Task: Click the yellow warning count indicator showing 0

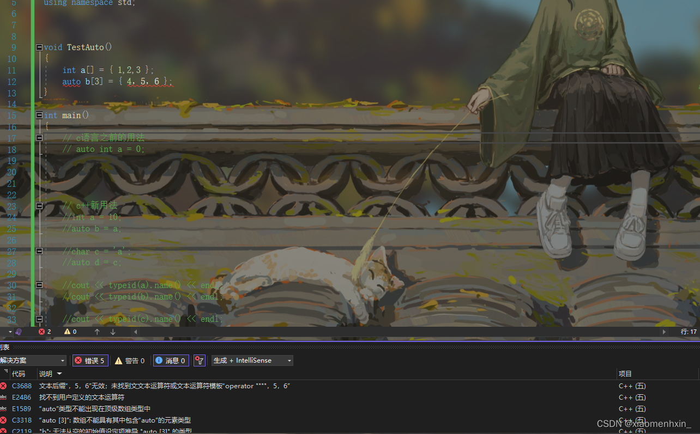Action: click(70, 332)
